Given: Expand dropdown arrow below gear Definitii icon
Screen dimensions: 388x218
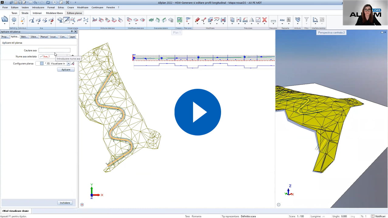Looking at the screenshot, I should tap(14, 24).
